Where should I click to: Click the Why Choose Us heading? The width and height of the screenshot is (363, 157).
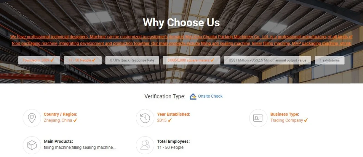[181, 22]
